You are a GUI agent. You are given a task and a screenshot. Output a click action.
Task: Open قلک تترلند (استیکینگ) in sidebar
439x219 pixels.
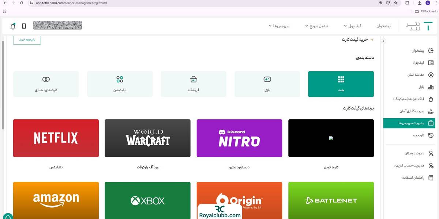409,99
